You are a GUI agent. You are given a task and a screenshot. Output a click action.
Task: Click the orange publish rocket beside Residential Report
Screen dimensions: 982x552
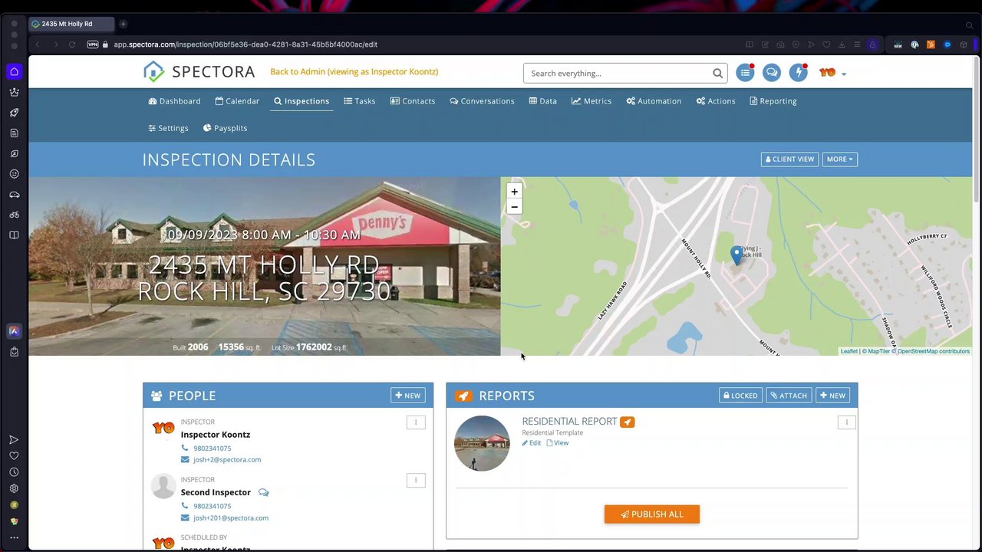pos(627,422)
